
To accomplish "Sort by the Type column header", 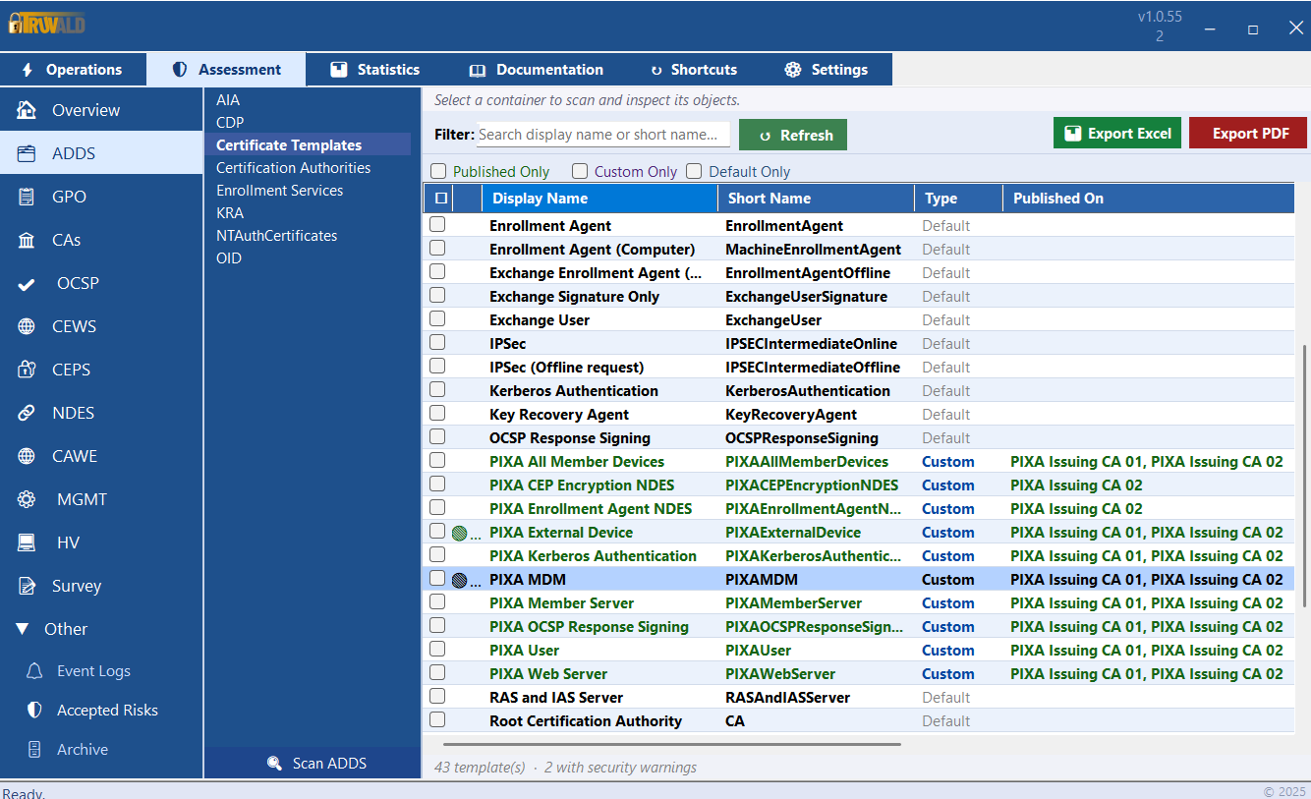I will [958, 199].
